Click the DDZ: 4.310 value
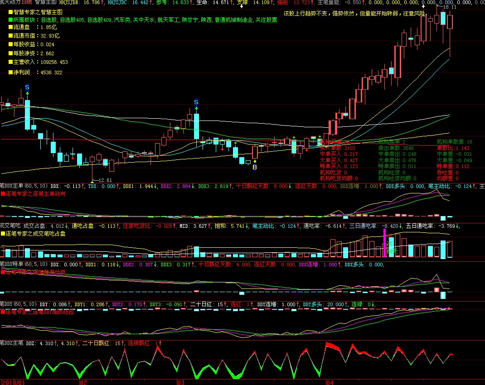 coord(42,343)
